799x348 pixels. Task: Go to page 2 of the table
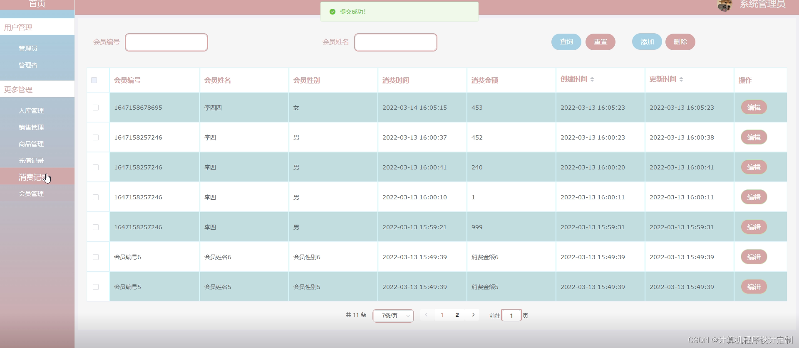click(457, 315)
